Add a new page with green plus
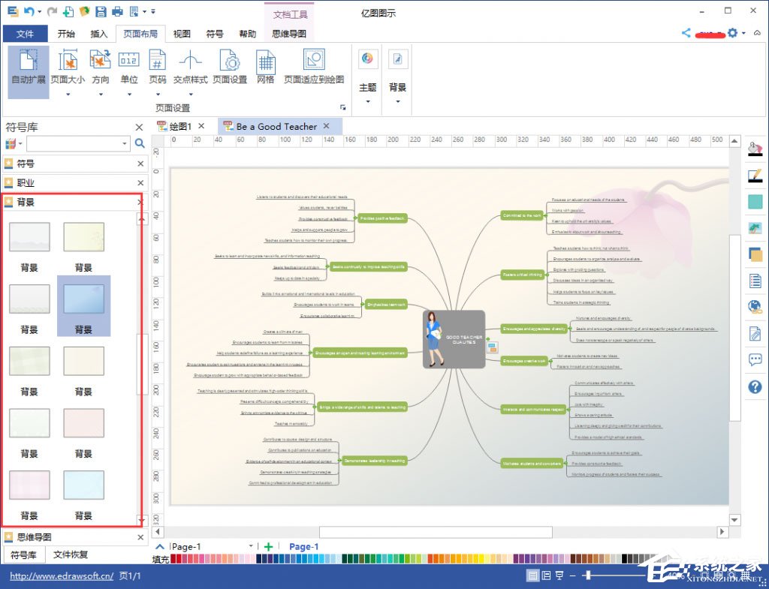 [x=268, y=547]
